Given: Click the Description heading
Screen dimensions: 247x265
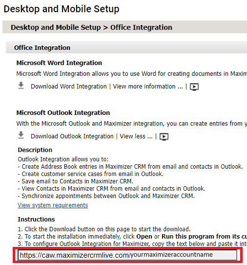Looking at the screenshot, I should tap(35, 150).
